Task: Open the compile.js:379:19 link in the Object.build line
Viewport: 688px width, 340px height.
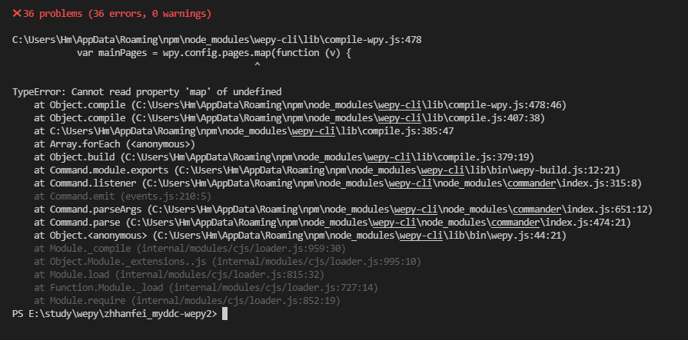Action: [327, 157]
